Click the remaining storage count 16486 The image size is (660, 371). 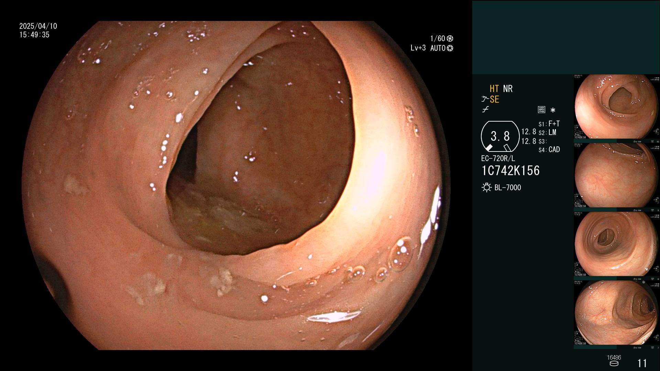click(x=614, y=358)
